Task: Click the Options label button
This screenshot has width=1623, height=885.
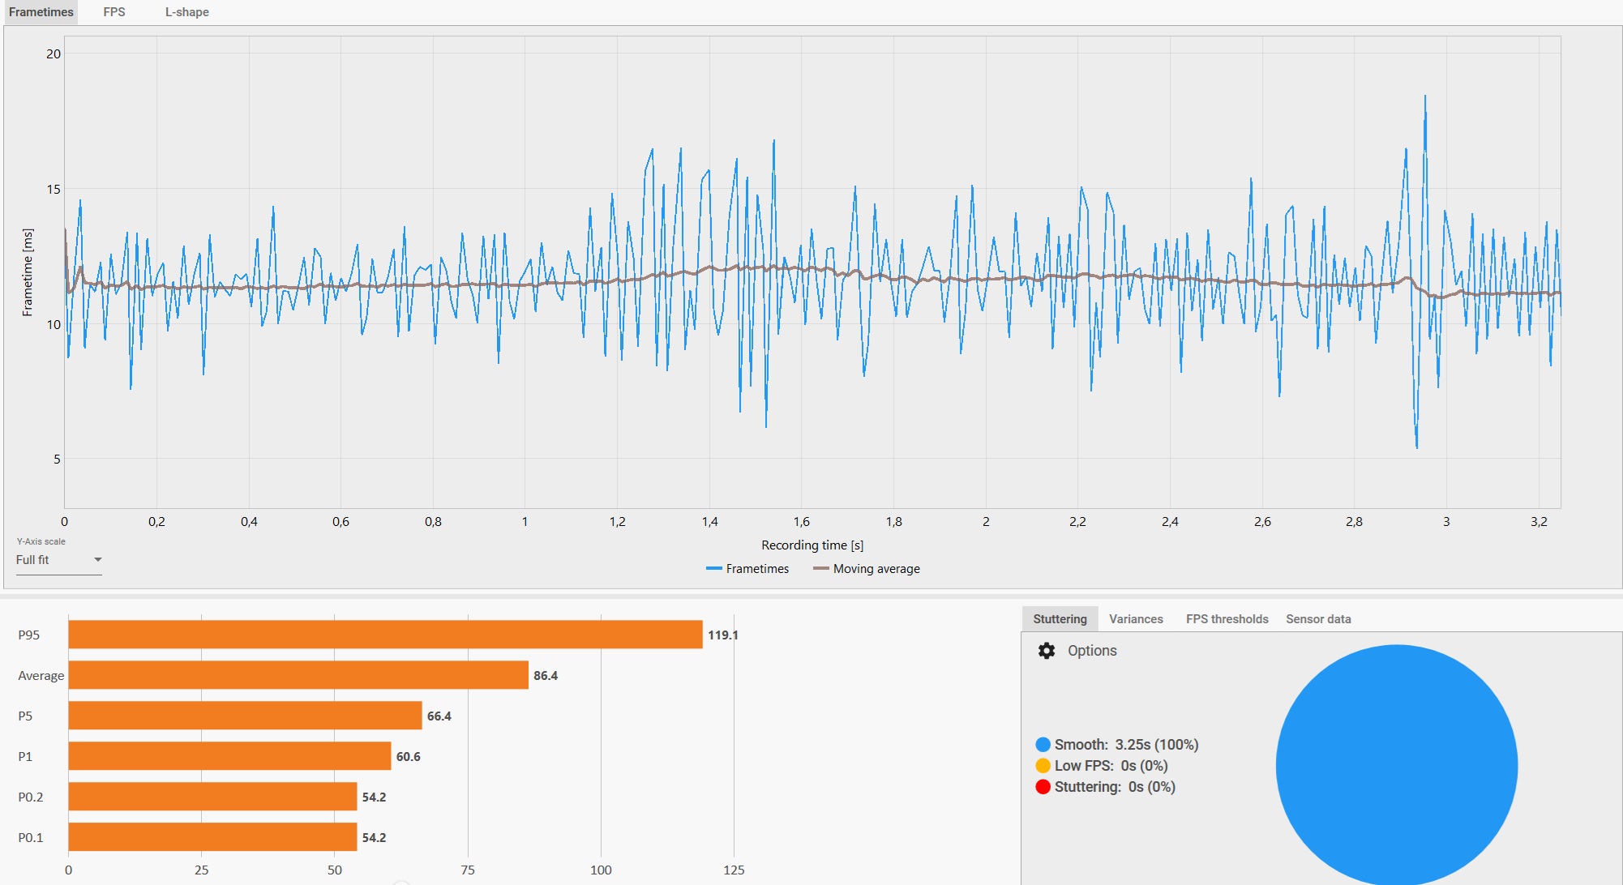Action: [1092, 651]
